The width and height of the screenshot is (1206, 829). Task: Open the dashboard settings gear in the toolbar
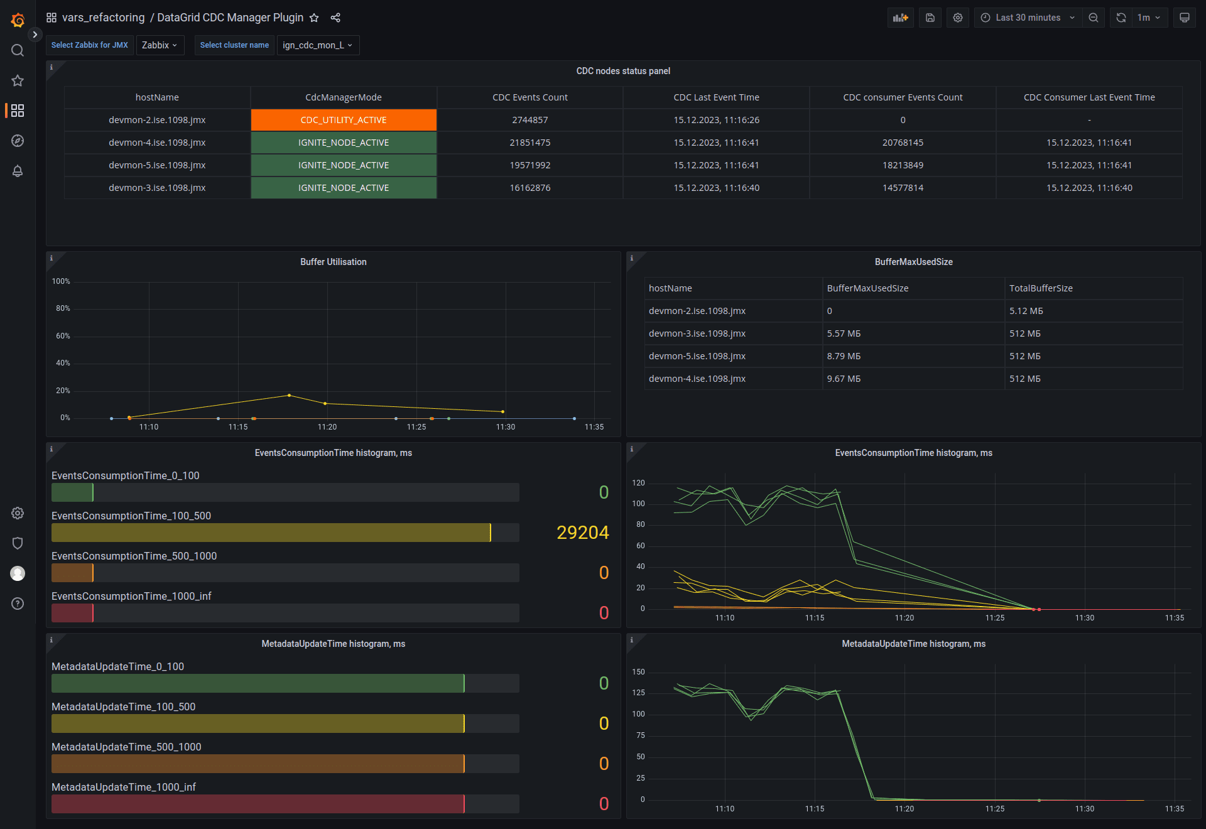pyautogui.click(x=957, y=18)
